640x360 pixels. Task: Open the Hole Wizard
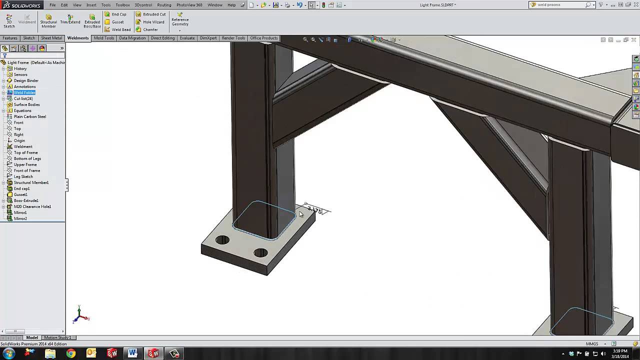tap(150, 22)
